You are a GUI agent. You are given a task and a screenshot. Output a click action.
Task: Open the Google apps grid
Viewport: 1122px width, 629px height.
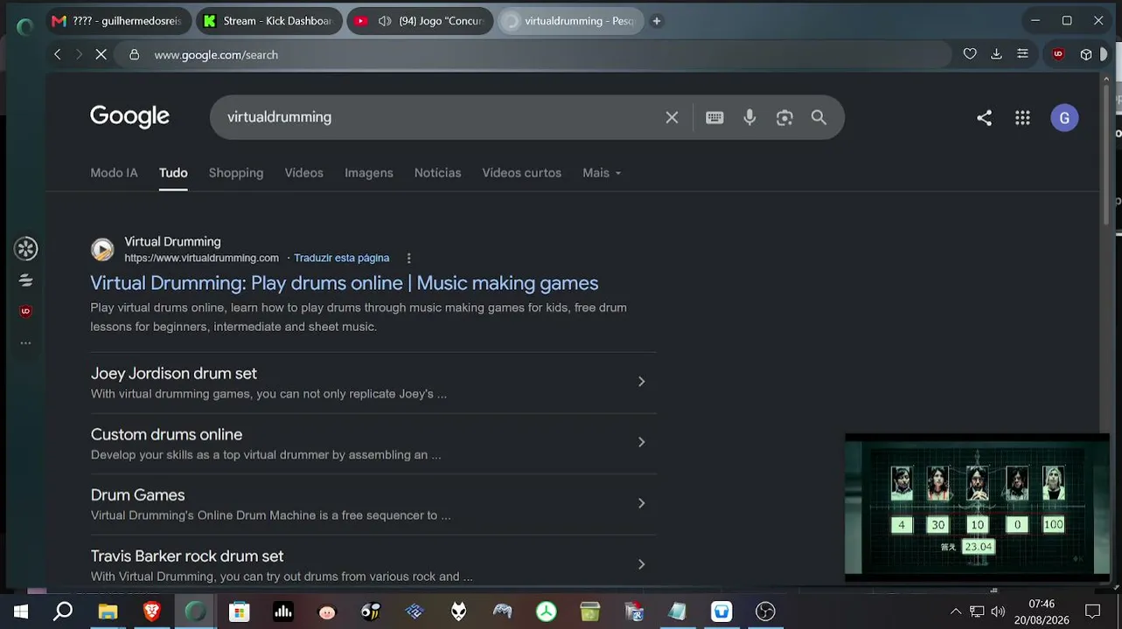(x=1022, y=118)
